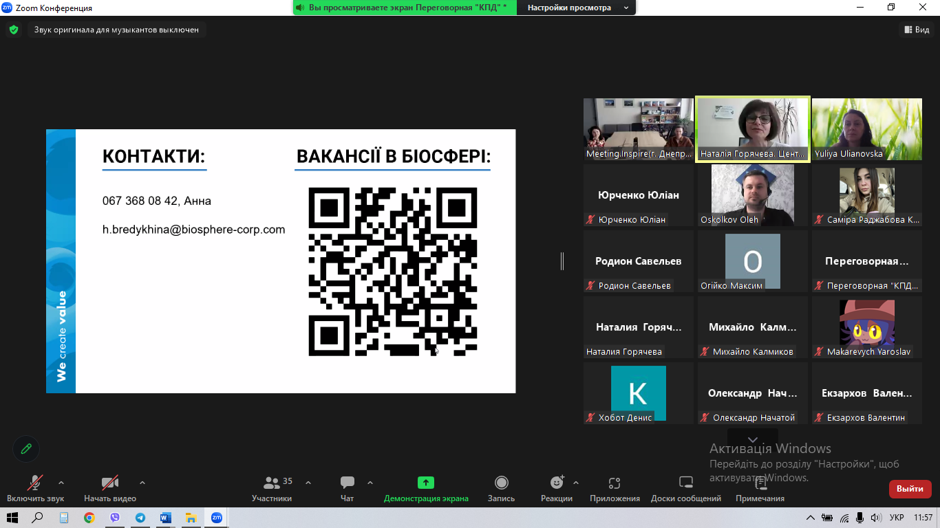
Task: Open Windows taskbar search
Action: 38,518
